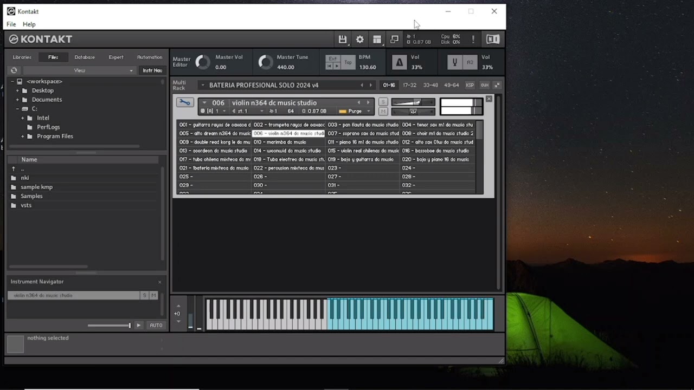Image resolution: width=694 pixels, height=390 pixels.
Task: Select the vsts folder
Action: (26, 205)
